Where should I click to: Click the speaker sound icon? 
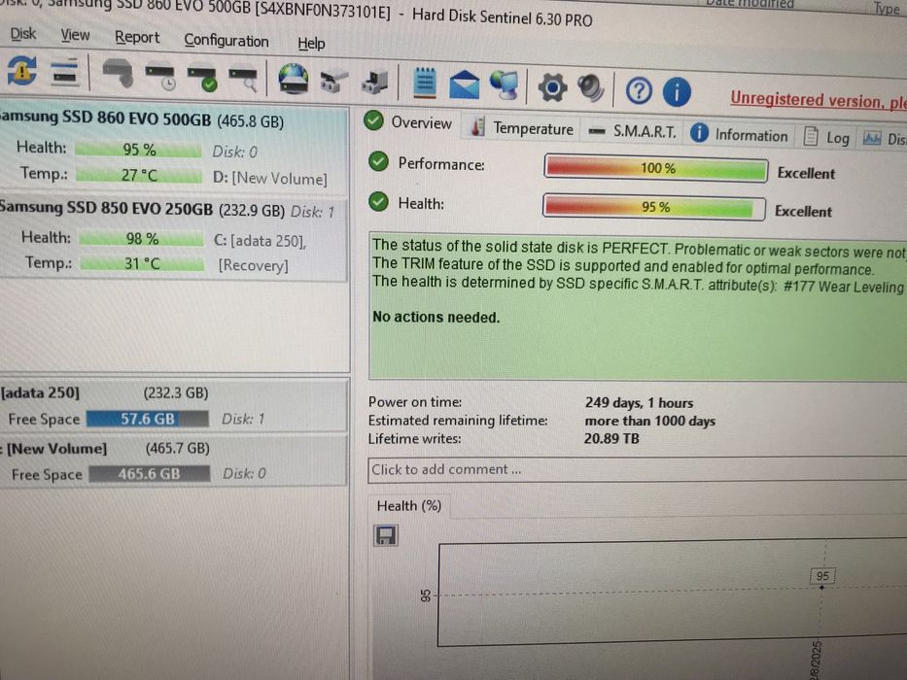(591, 89)
